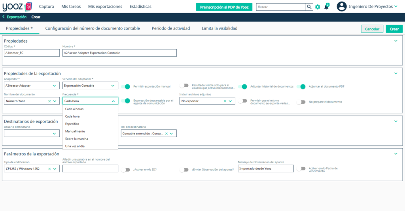Viewport: 405px width, 211px height.
Task: Toggle Resultado visible solo para el usuario
Action: pos(184,86)
